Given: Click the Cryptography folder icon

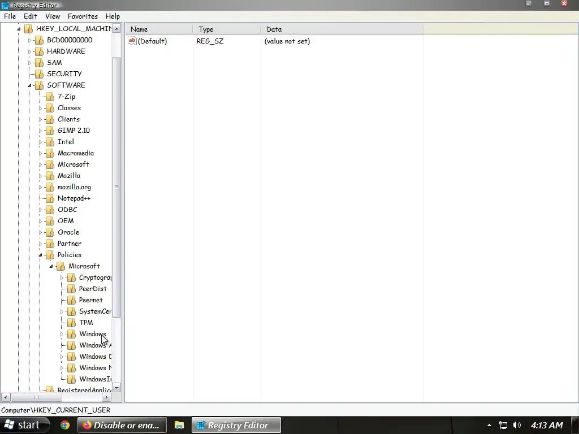Looking at the screenshot, I should [71, 277].
